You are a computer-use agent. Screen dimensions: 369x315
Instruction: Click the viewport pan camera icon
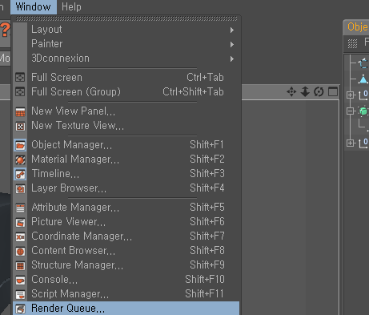point(291,91)
